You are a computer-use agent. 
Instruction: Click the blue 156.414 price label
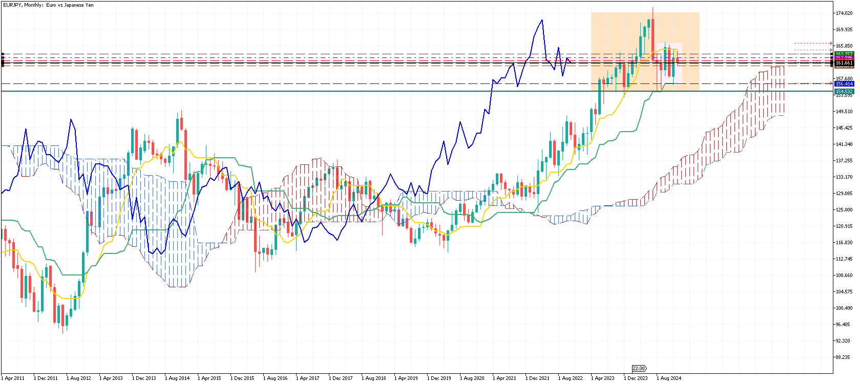click(x=844, y=83)
